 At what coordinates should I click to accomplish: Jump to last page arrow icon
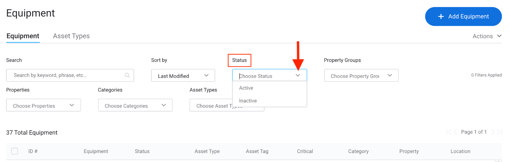pyautogui.click(x=499, y=132)
